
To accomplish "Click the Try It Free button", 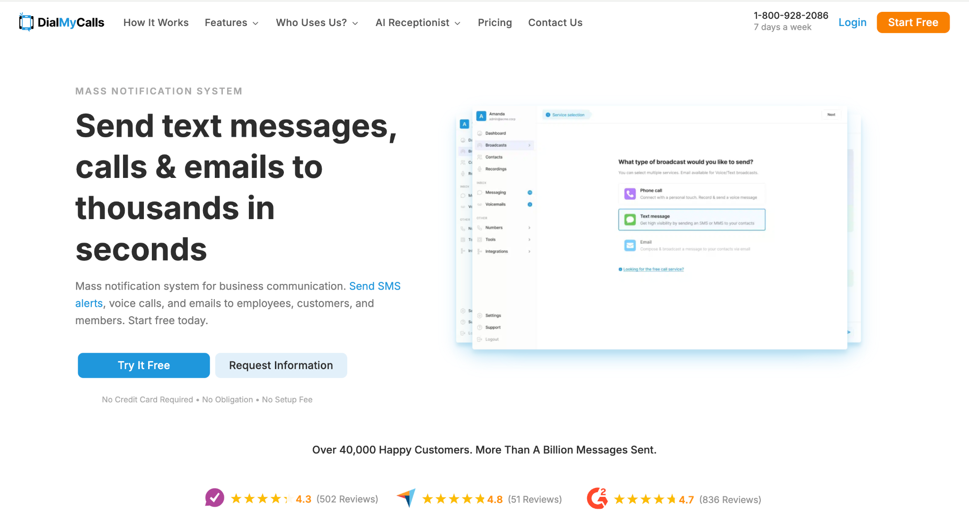I will [144, 365].
